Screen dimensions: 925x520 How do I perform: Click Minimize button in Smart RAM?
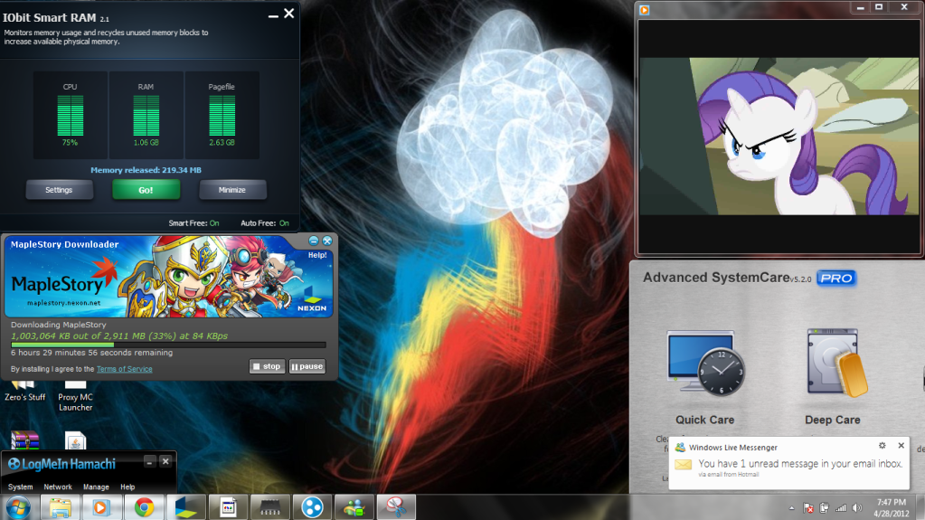tap(232, 190)
